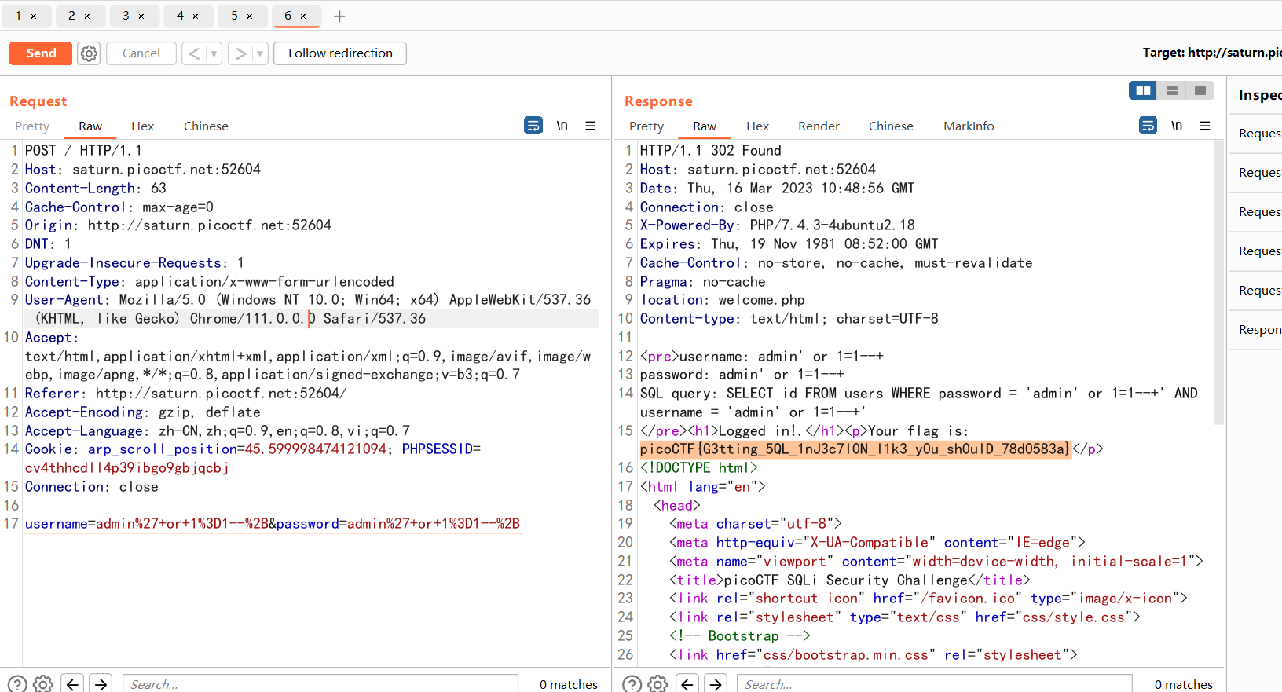Screen dimensions: 1282x692
Task: Close Repeater tab 4
Action: point(196,16)
